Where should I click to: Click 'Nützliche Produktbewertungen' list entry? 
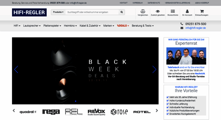tap(184, 111)
